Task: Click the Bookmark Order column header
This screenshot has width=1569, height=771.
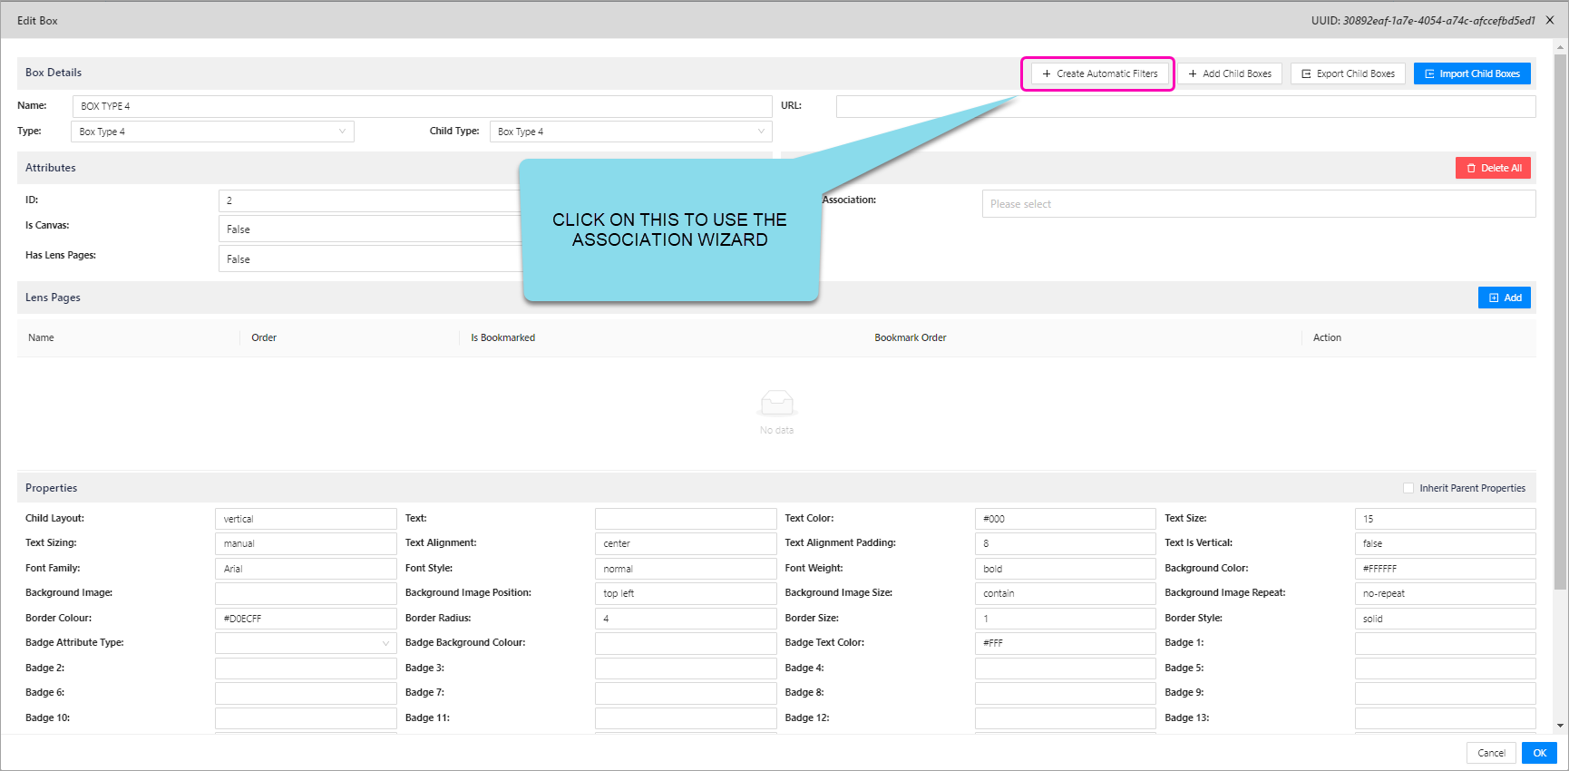Action: tap(910, 338)
